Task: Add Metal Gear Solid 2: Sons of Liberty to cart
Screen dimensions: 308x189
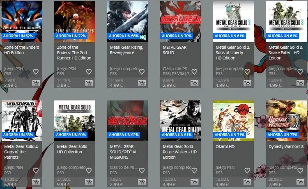Action: 248,83
